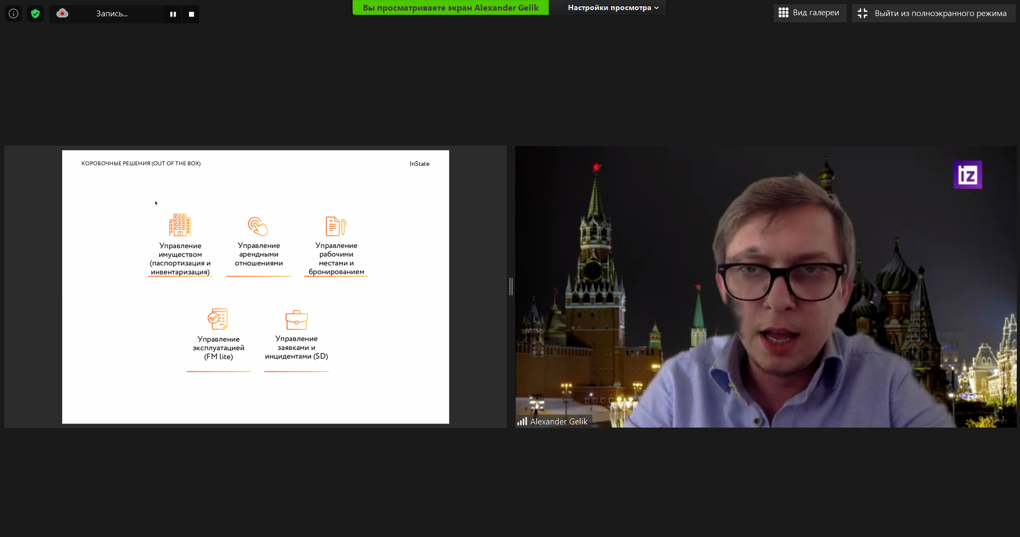This screenshot has height=537, width=1020.
Task: Click the exit fullscreen arrows icon
Action: pyautogui.click(x=863, y=13)
